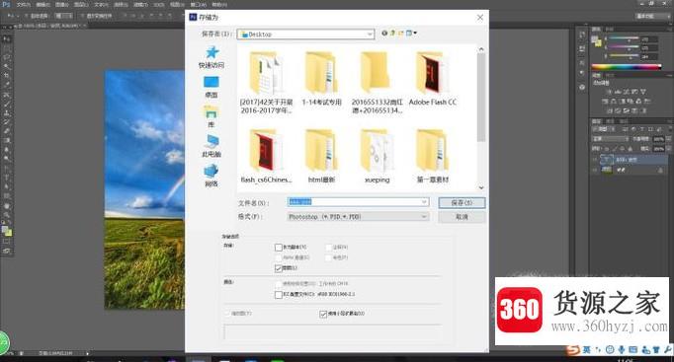Open the file name history dropdown arrow
674x362 pixels.
point(424,202)
